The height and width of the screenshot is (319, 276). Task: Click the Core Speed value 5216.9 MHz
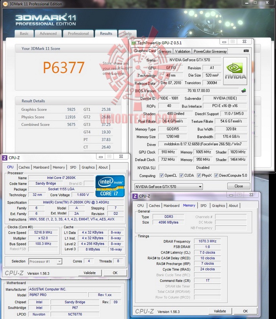(x=43, y=232)
